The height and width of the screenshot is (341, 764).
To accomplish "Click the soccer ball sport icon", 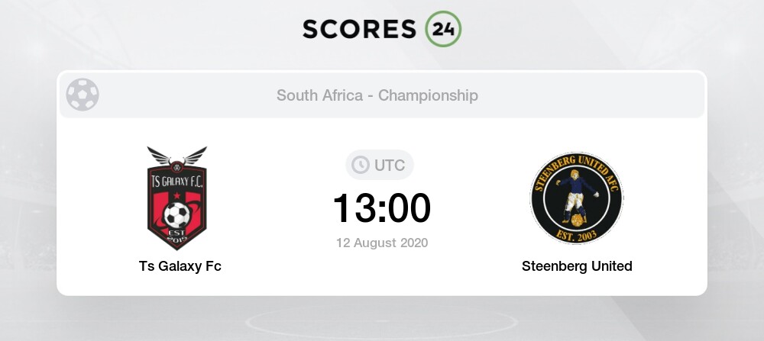I will pos(83,95).
